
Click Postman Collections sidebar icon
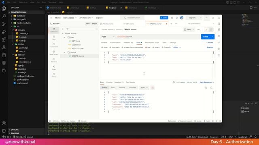(x=54, y=30)
